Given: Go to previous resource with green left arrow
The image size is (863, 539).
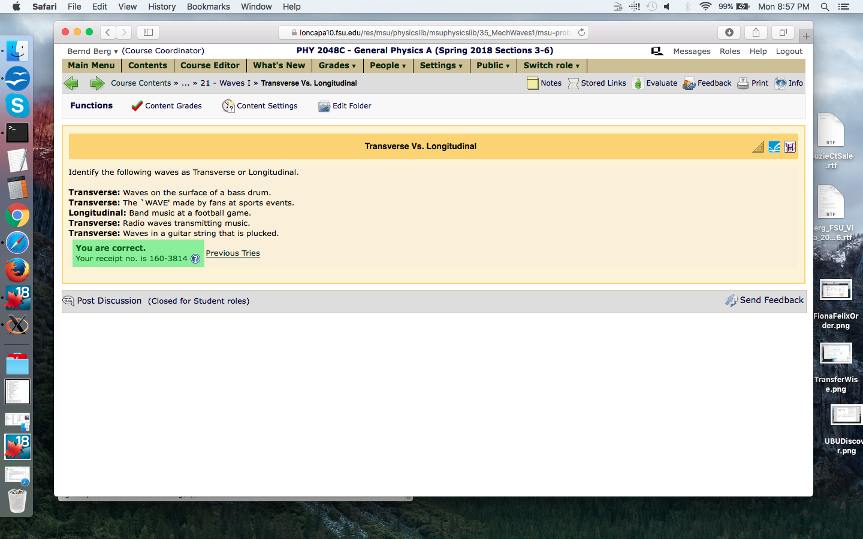Looking at the screenshot, I should (x=71, y=83).
